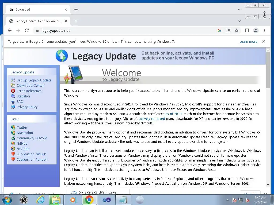
Task: Close the Download tab in back window
Action: [66, 10]
